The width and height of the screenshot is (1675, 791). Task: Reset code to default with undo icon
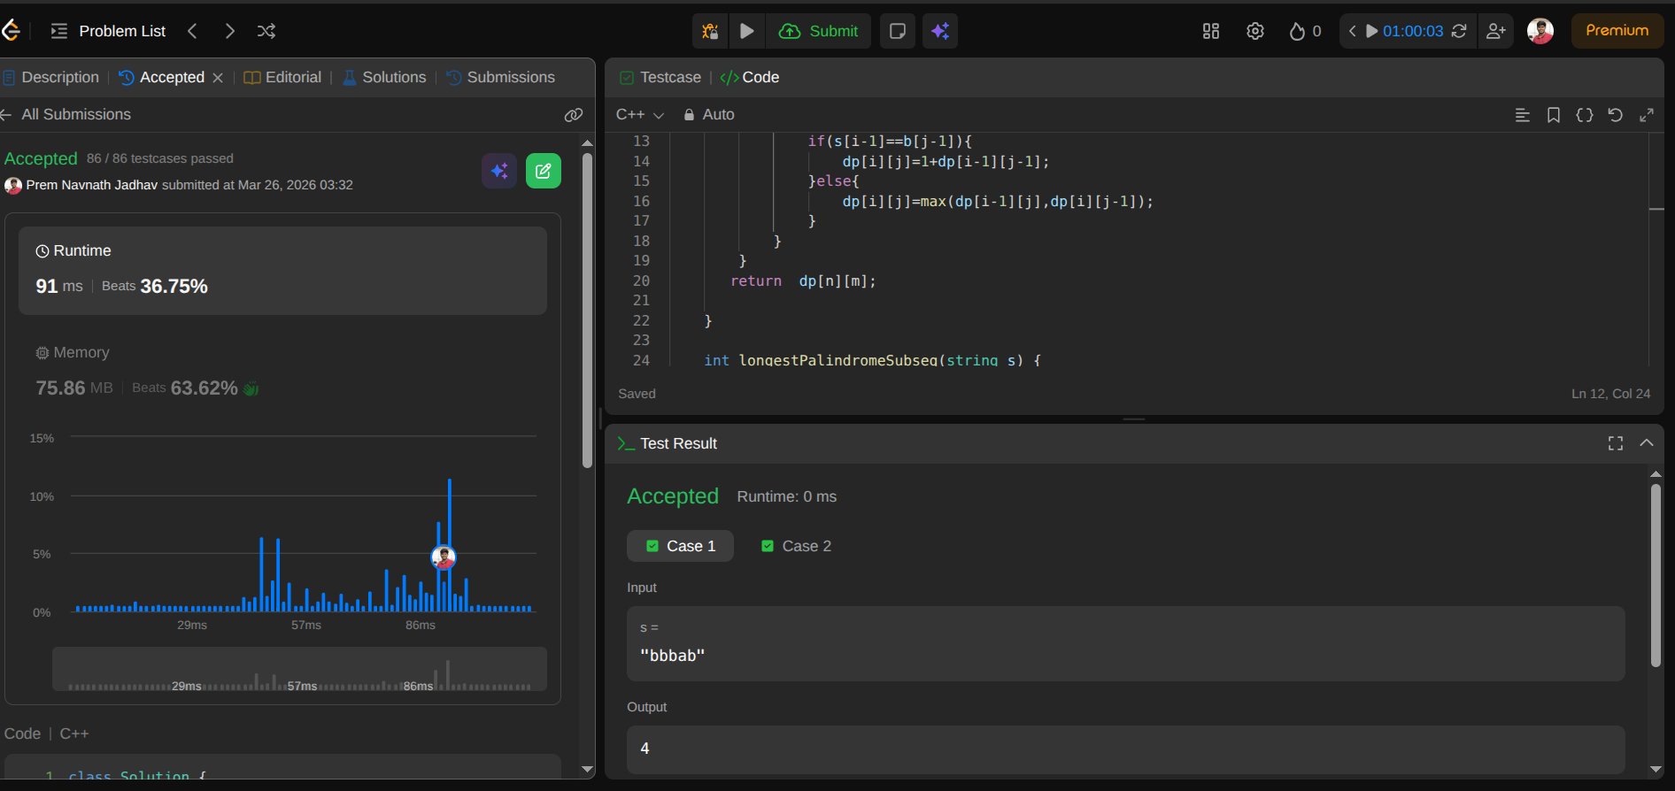[x=1615, y=115]
